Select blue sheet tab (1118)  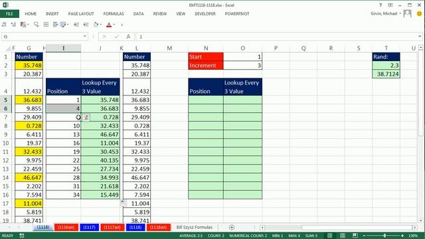coord(135,227)
